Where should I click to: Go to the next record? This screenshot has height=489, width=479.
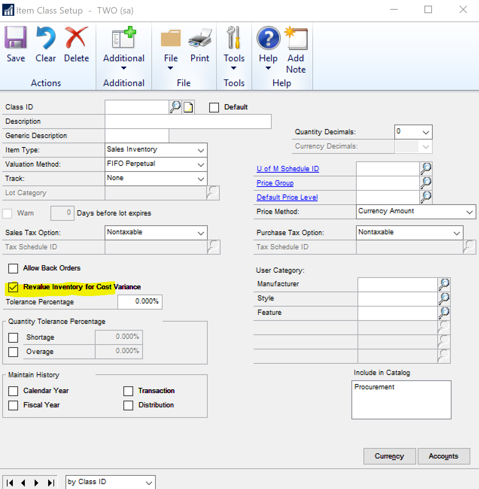[36, 483]
